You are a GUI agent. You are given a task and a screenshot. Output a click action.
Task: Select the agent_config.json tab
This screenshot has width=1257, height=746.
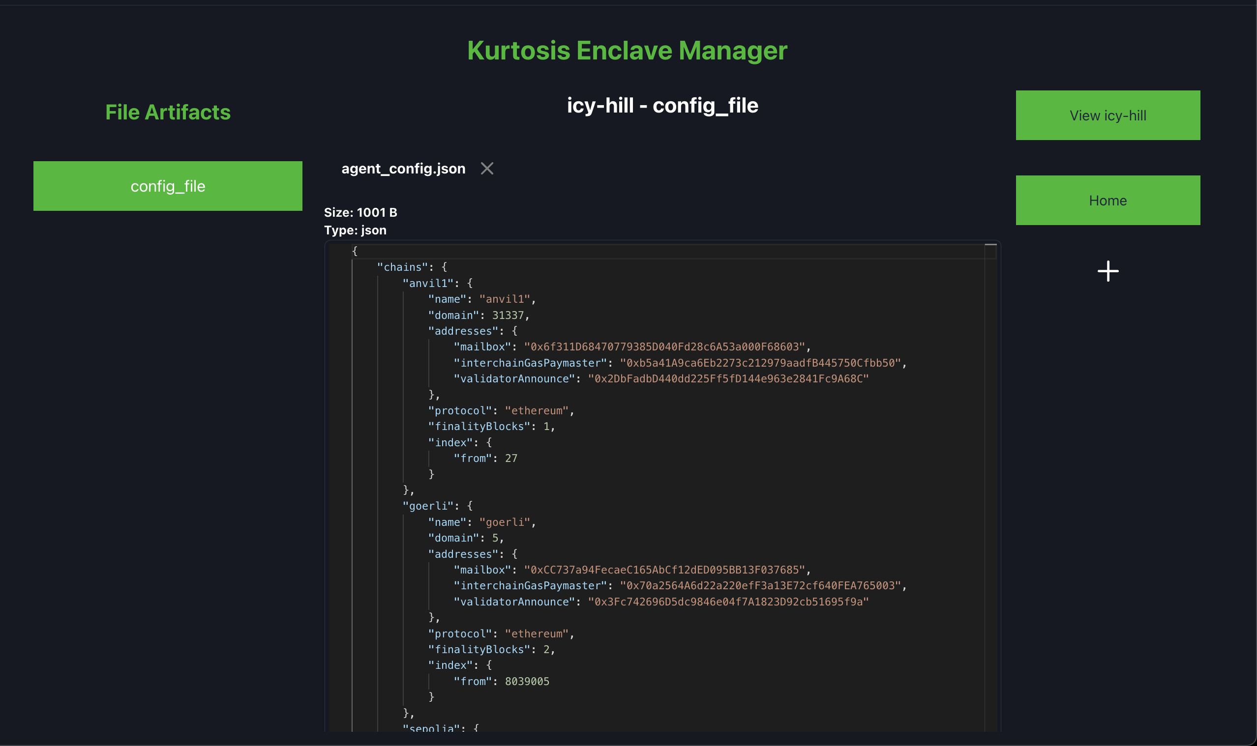[x=403, y=169]
